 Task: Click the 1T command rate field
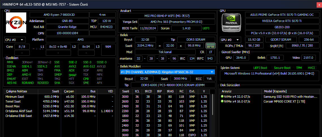[211, 52]
